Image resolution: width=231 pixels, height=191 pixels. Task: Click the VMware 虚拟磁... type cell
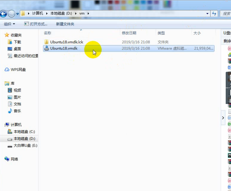[x=172, y=48]
